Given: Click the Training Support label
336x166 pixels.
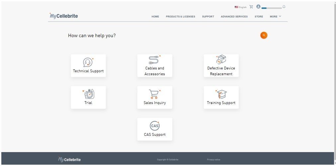Looking at the screenshot, I should pyautogui.click(x=221, y=103).
